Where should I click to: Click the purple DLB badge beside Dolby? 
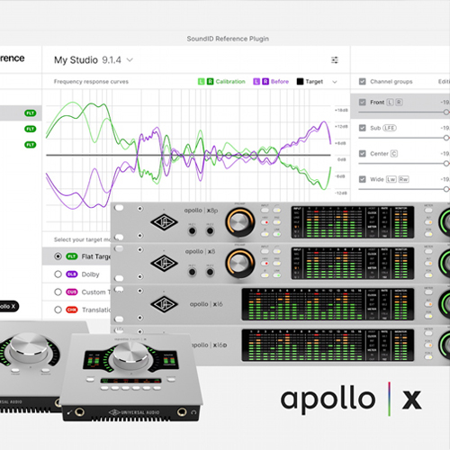pos(72,274)
